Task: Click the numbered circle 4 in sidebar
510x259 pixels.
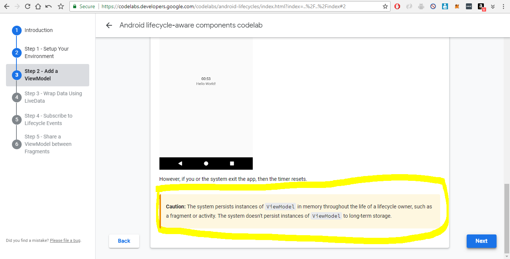Action: 16,97
